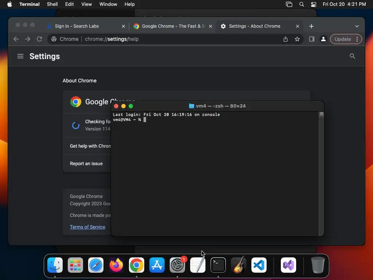Open TextEdit from the dock

198,265
